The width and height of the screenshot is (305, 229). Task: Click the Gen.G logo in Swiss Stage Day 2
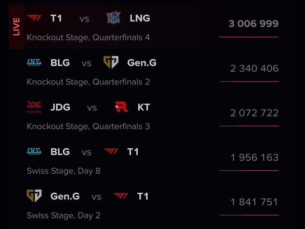tap(34, 196)
